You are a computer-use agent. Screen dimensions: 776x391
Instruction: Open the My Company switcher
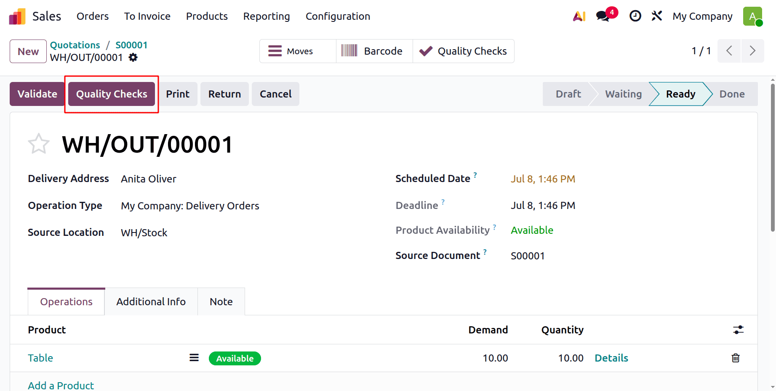[x=702, y=16]
